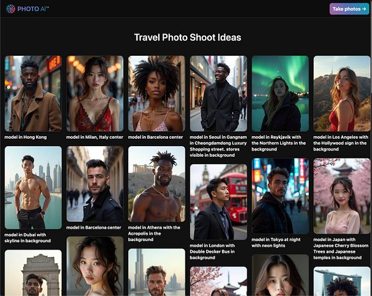Open the Japan cherry blossom temples photo
The height and width of the screenshot is (296, 372).
[342, 196]
